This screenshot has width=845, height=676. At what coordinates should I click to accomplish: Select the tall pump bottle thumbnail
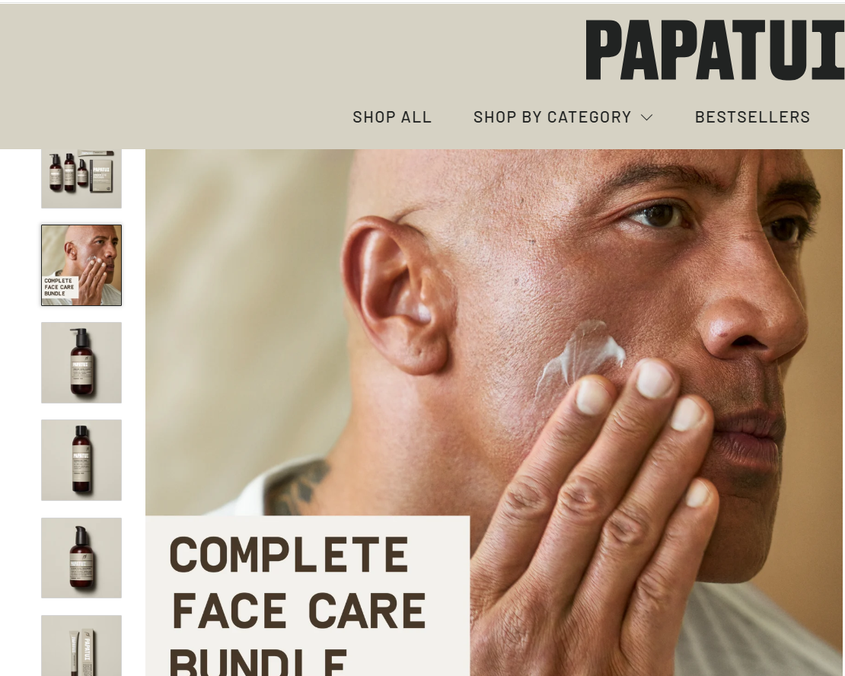click(81, 362)
